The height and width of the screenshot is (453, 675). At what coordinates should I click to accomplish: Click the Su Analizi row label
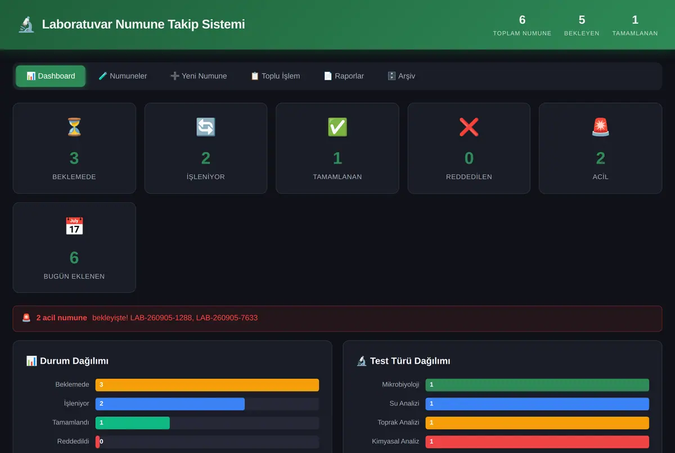[x=405, y=404]
